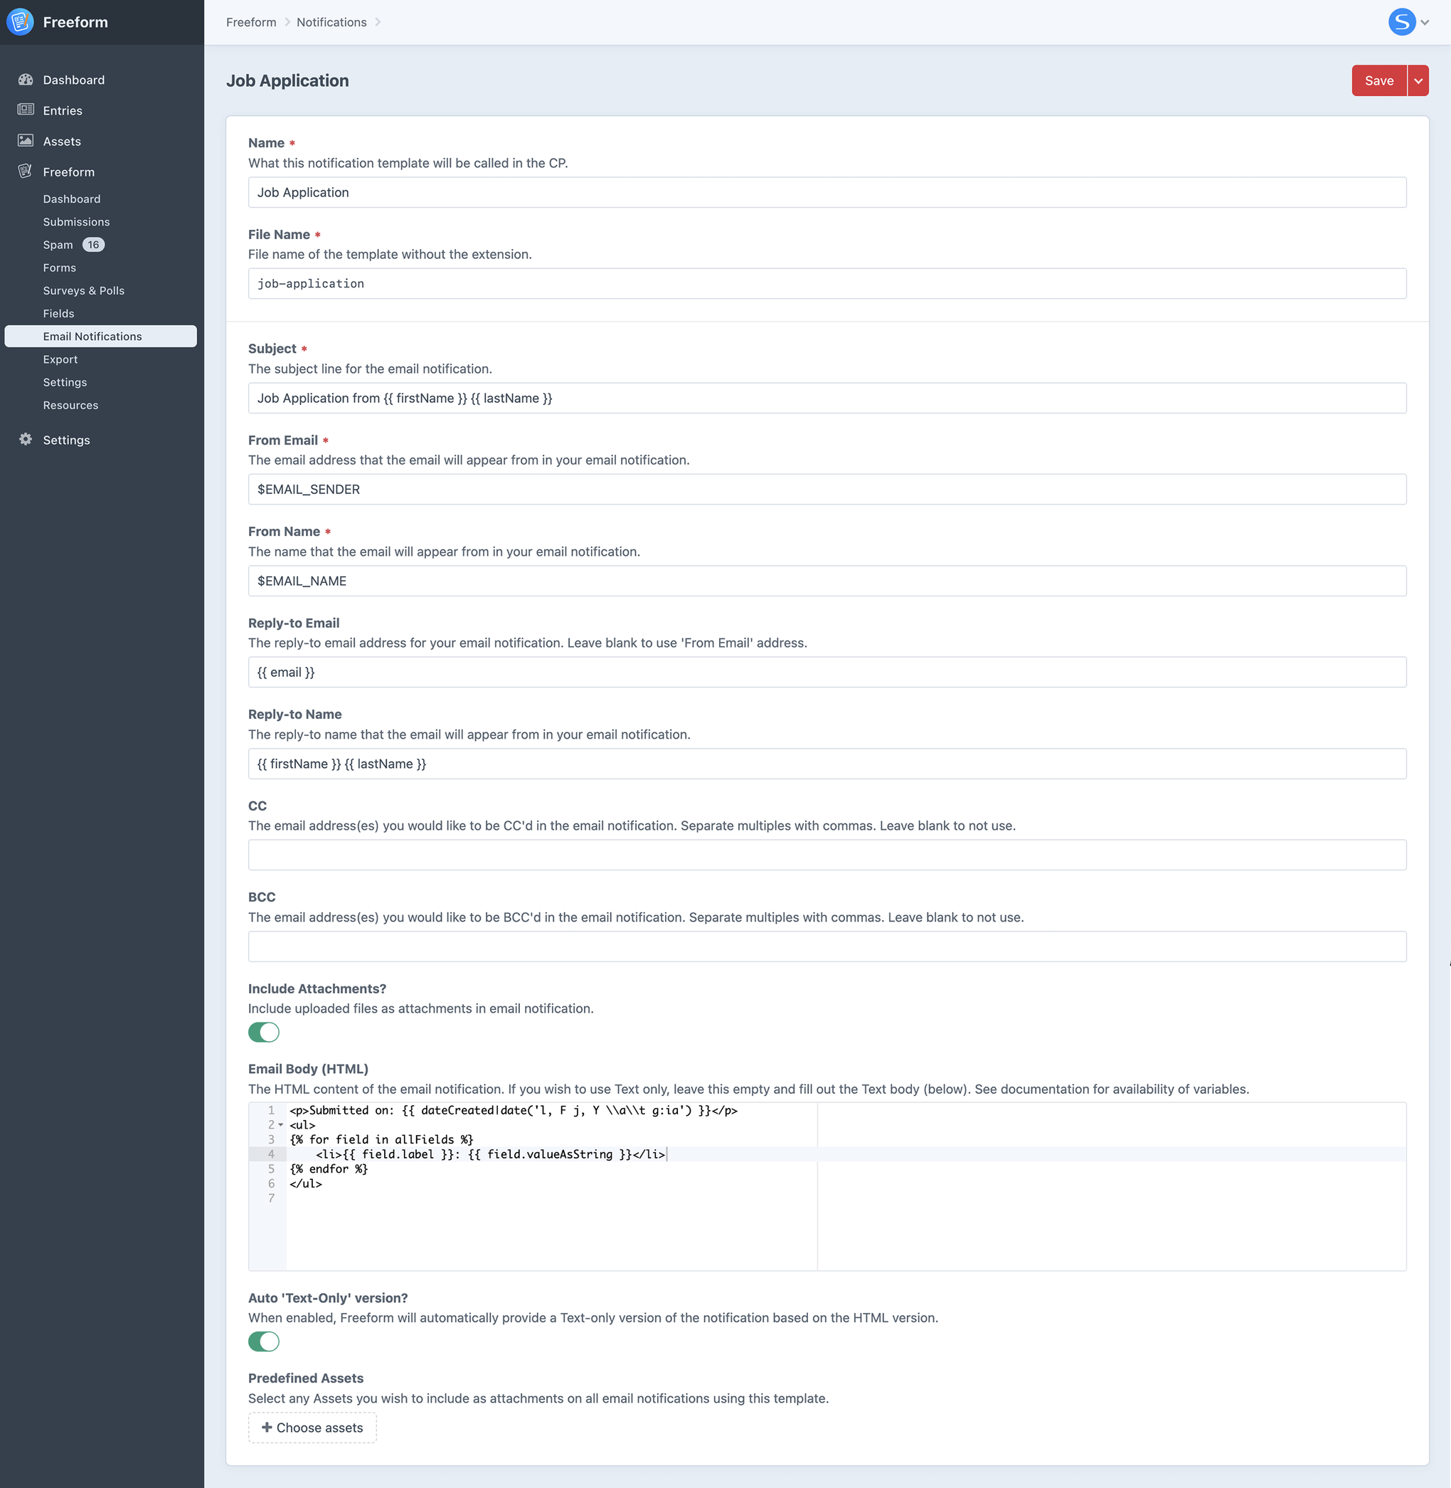Open the Save button dropdown arrow

coord(1420,80)
